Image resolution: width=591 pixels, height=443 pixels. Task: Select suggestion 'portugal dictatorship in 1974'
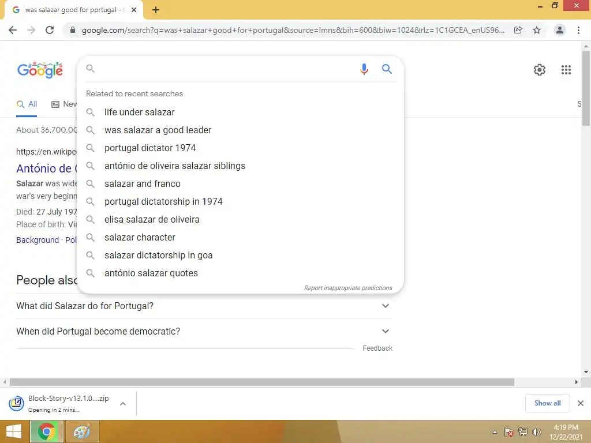point(240,201)
